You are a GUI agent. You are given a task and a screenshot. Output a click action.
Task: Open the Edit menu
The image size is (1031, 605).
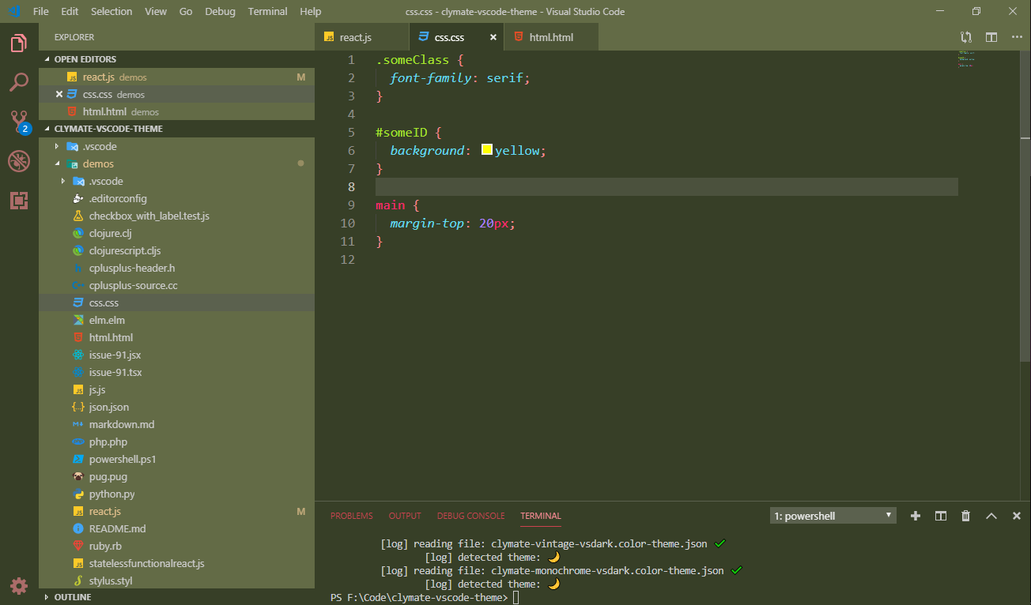point(70,11)
